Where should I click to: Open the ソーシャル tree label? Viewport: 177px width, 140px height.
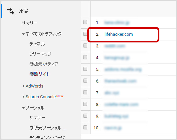[x=35, y=108]
